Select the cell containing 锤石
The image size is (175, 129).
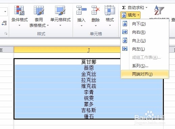pyautogui.click(x=89, y=116)
